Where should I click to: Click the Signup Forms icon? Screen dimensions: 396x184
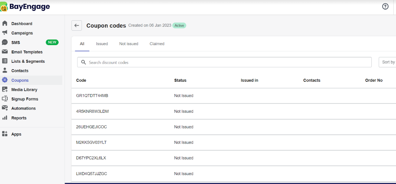tap(4, 99)
